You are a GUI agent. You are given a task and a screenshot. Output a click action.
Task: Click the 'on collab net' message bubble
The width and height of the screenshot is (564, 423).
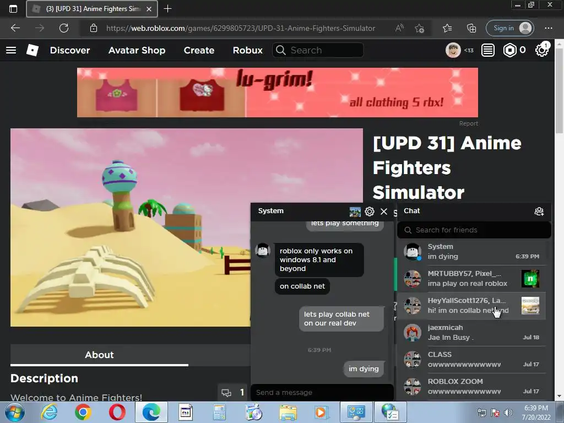pyautogui.click(x=302, y=286)
